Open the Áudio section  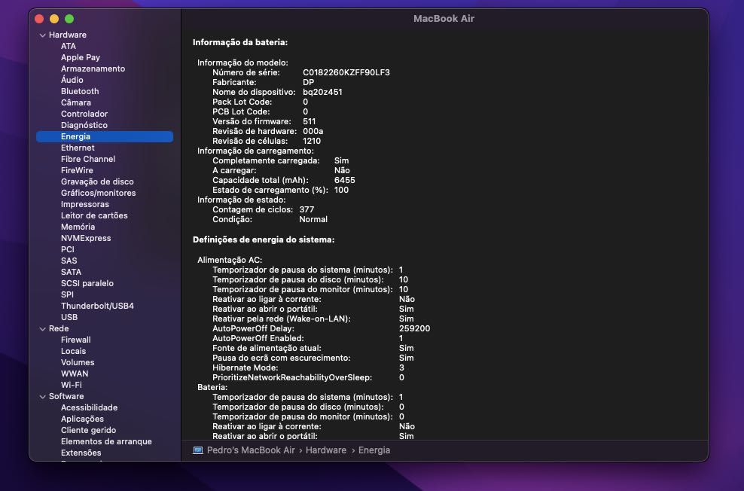72,80
